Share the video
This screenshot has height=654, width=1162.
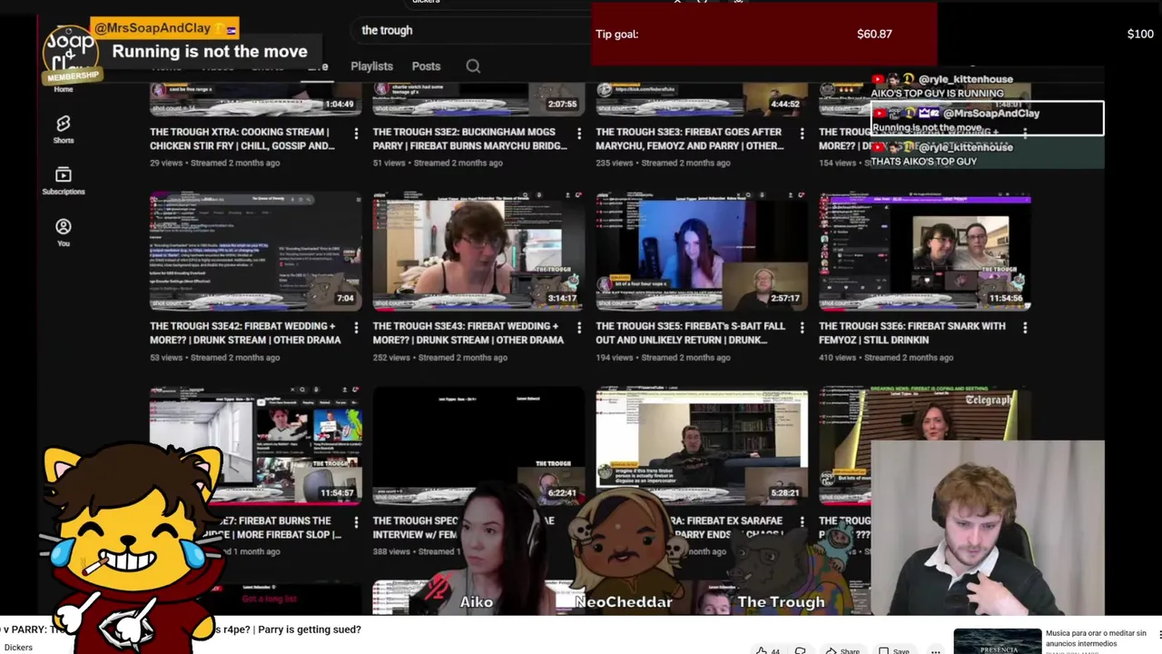click(x=842, y=650)
